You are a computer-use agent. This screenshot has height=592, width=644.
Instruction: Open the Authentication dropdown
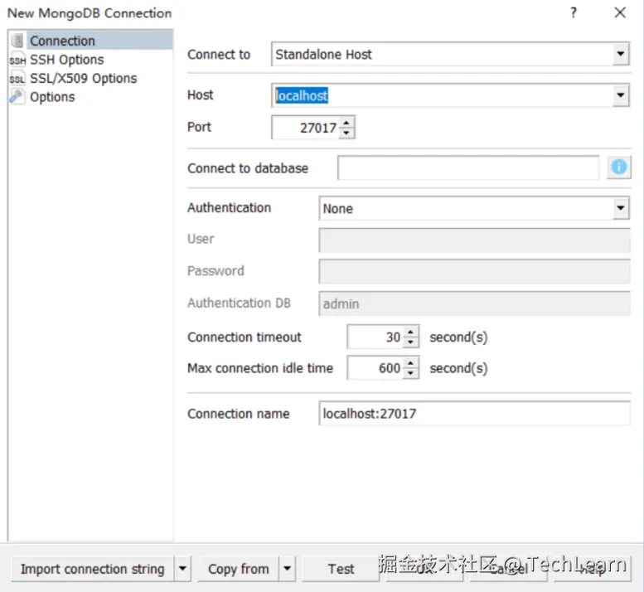click(x=474, y=208)
